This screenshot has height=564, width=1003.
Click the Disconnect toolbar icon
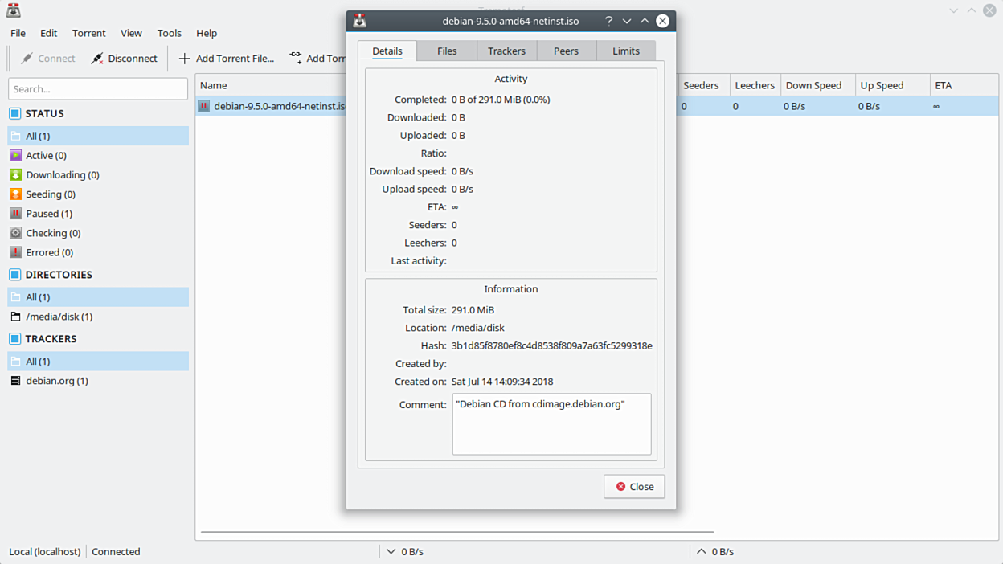pyautogui.click(x=96, y=58)
